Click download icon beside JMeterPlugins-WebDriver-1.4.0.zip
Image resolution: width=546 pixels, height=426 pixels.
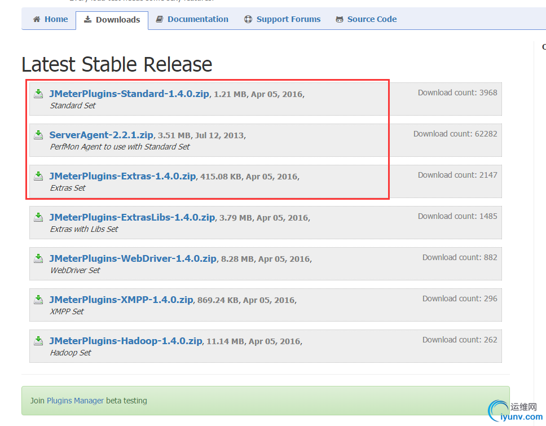pos(38,258)
